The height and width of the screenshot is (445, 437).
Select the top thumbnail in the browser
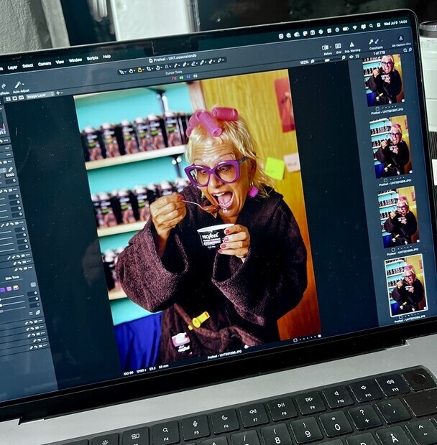383,80
